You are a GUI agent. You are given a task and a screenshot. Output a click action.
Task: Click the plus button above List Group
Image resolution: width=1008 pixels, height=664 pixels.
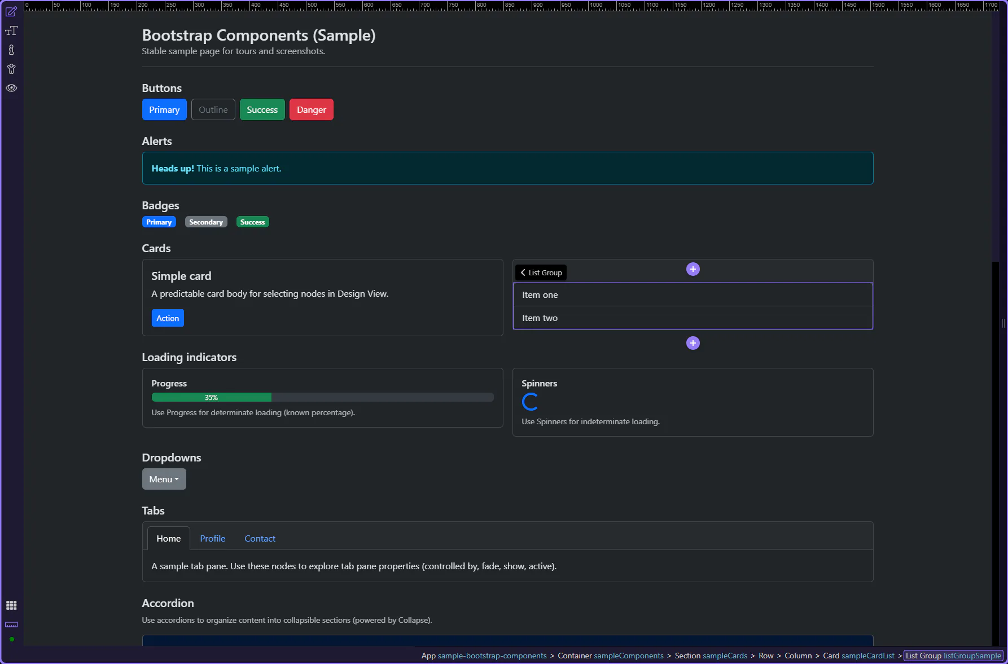693,269
